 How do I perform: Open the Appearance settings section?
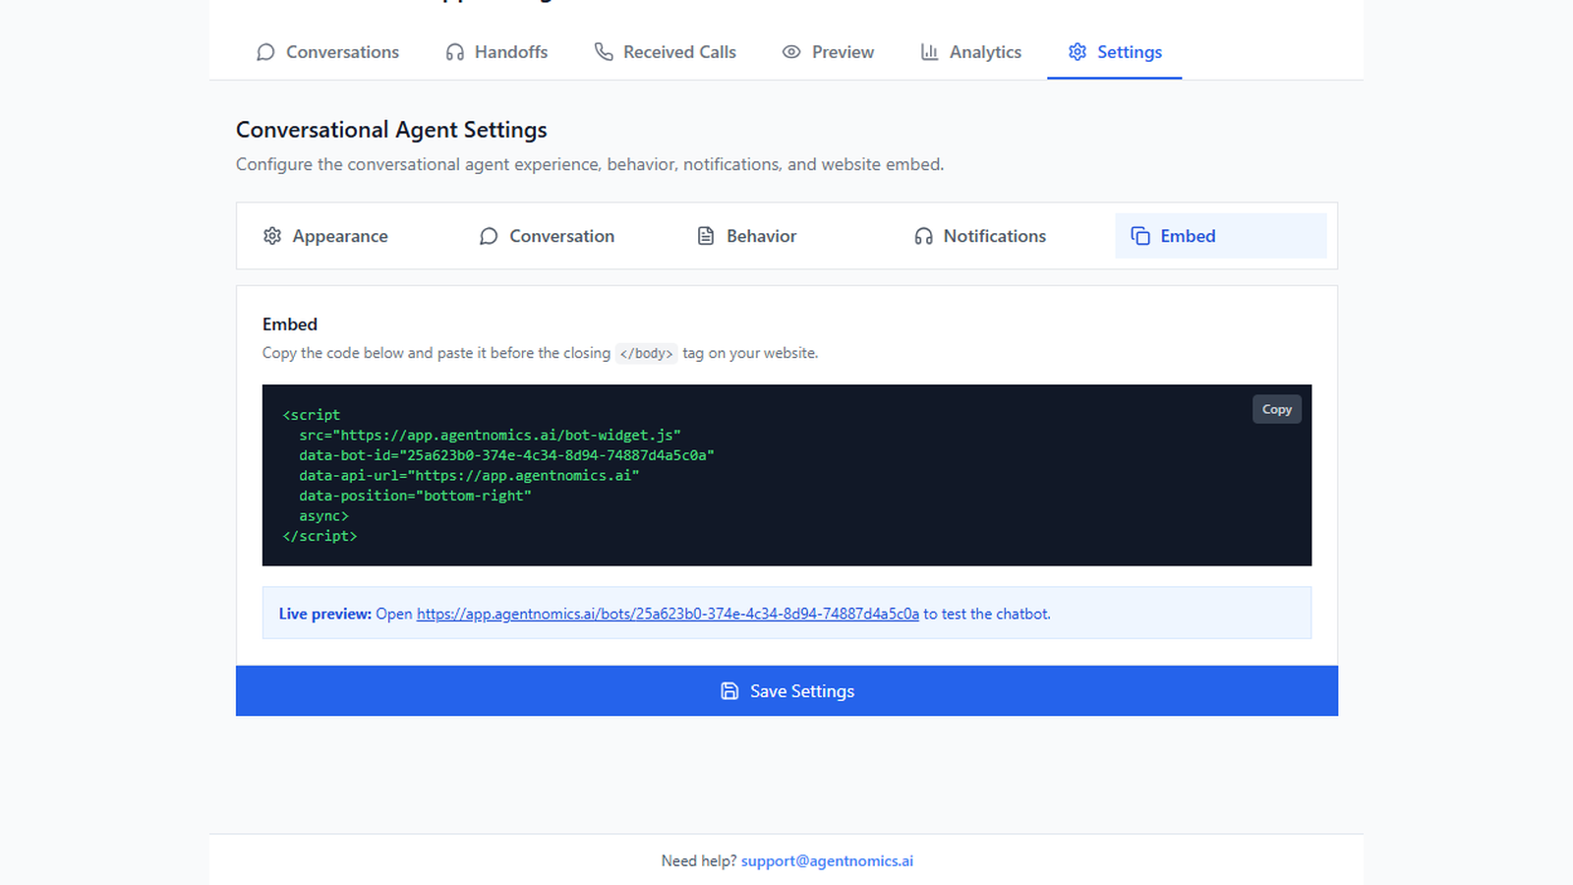(353, 236)
